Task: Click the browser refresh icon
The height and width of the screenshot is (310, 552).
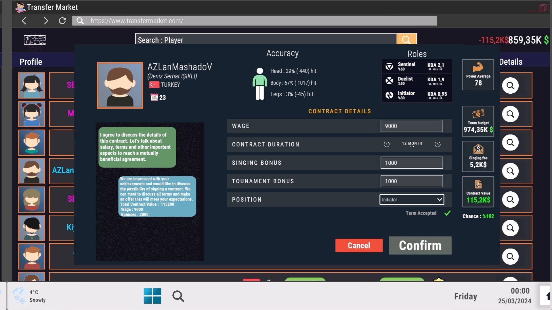Action: tap(62, 20)
